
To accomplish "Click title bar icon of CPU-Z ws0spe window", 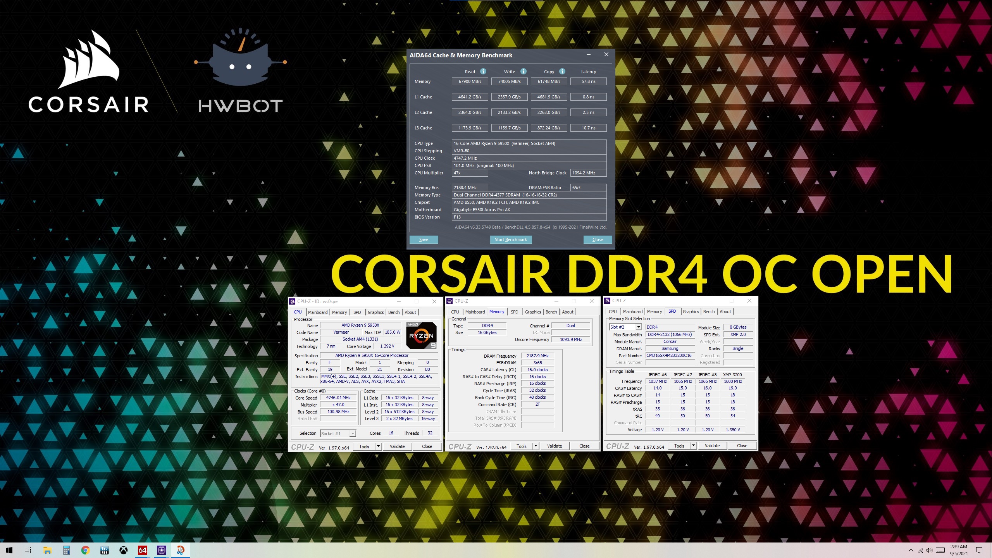I will pyautogui.click(x=293, y=301).
